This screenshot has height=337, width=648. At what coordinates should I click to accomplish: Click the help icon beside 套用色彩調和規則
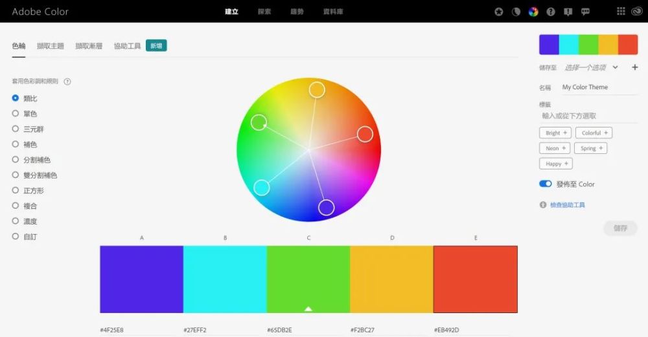pyautogui.click(x=67, y=82)
